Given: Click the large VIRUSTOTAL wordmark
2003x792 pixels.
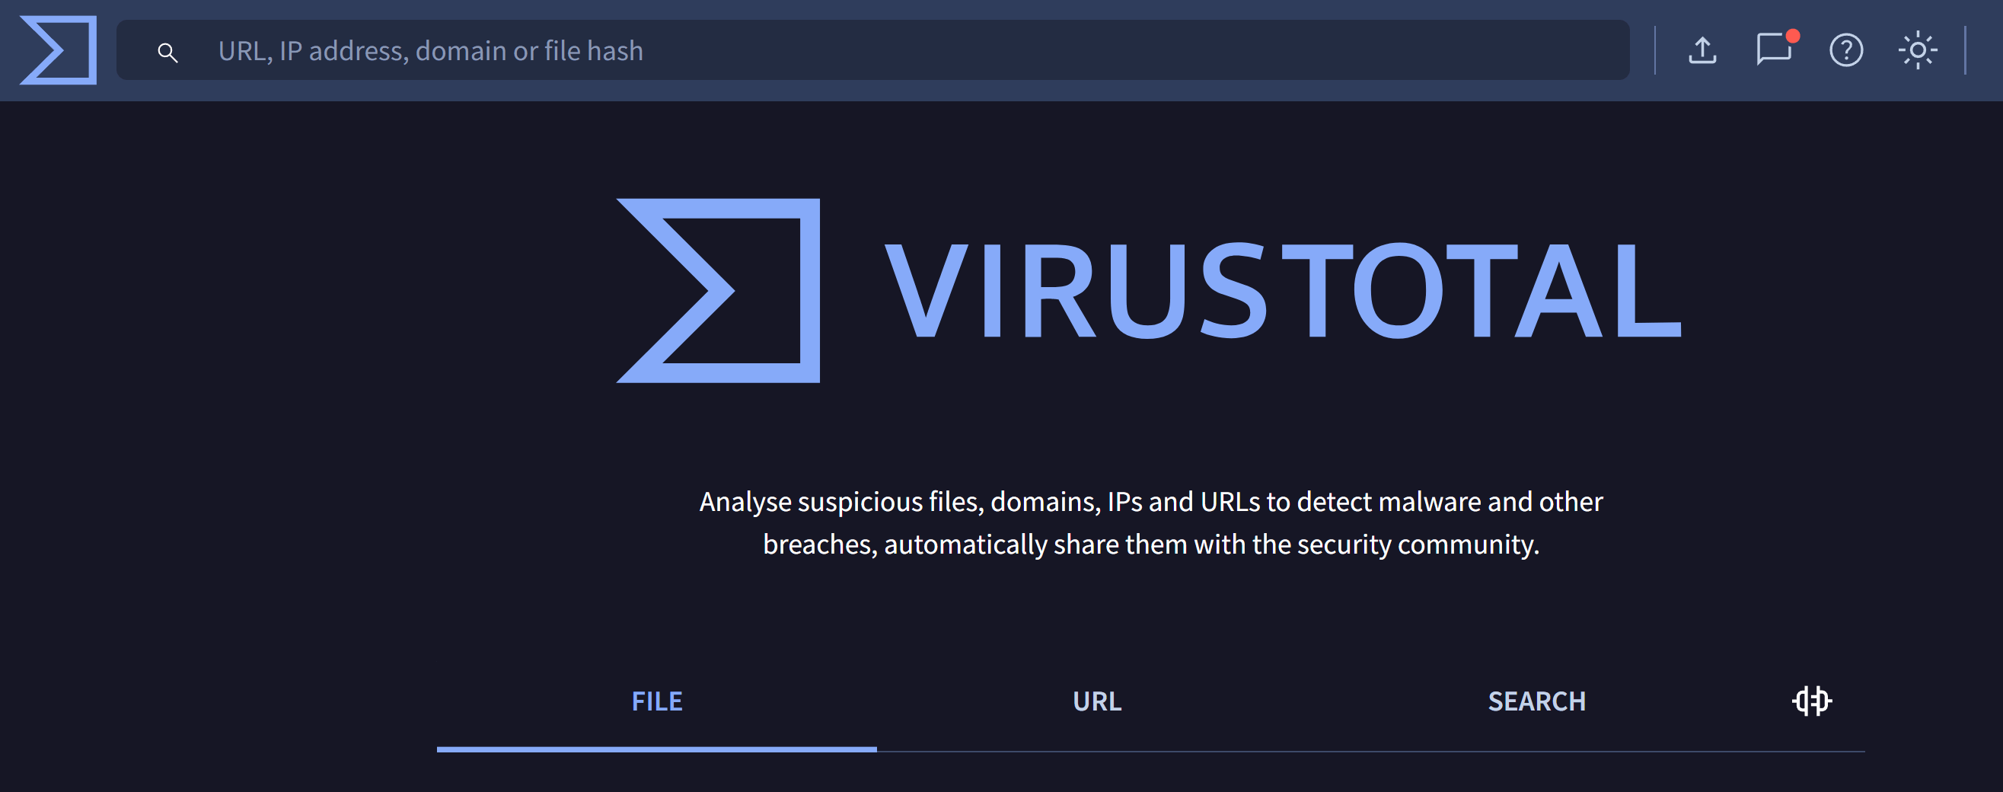Looking at the screenshot, I should [1283, 290].
